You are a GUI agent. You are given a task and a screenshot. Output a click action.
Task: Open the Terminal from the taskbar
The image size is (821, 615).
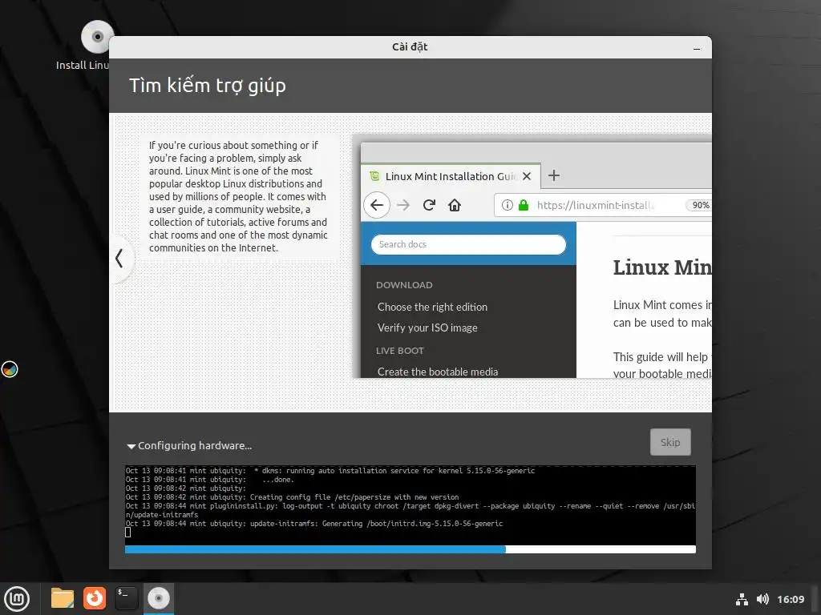pyautogui.click(x=126, y=598)
